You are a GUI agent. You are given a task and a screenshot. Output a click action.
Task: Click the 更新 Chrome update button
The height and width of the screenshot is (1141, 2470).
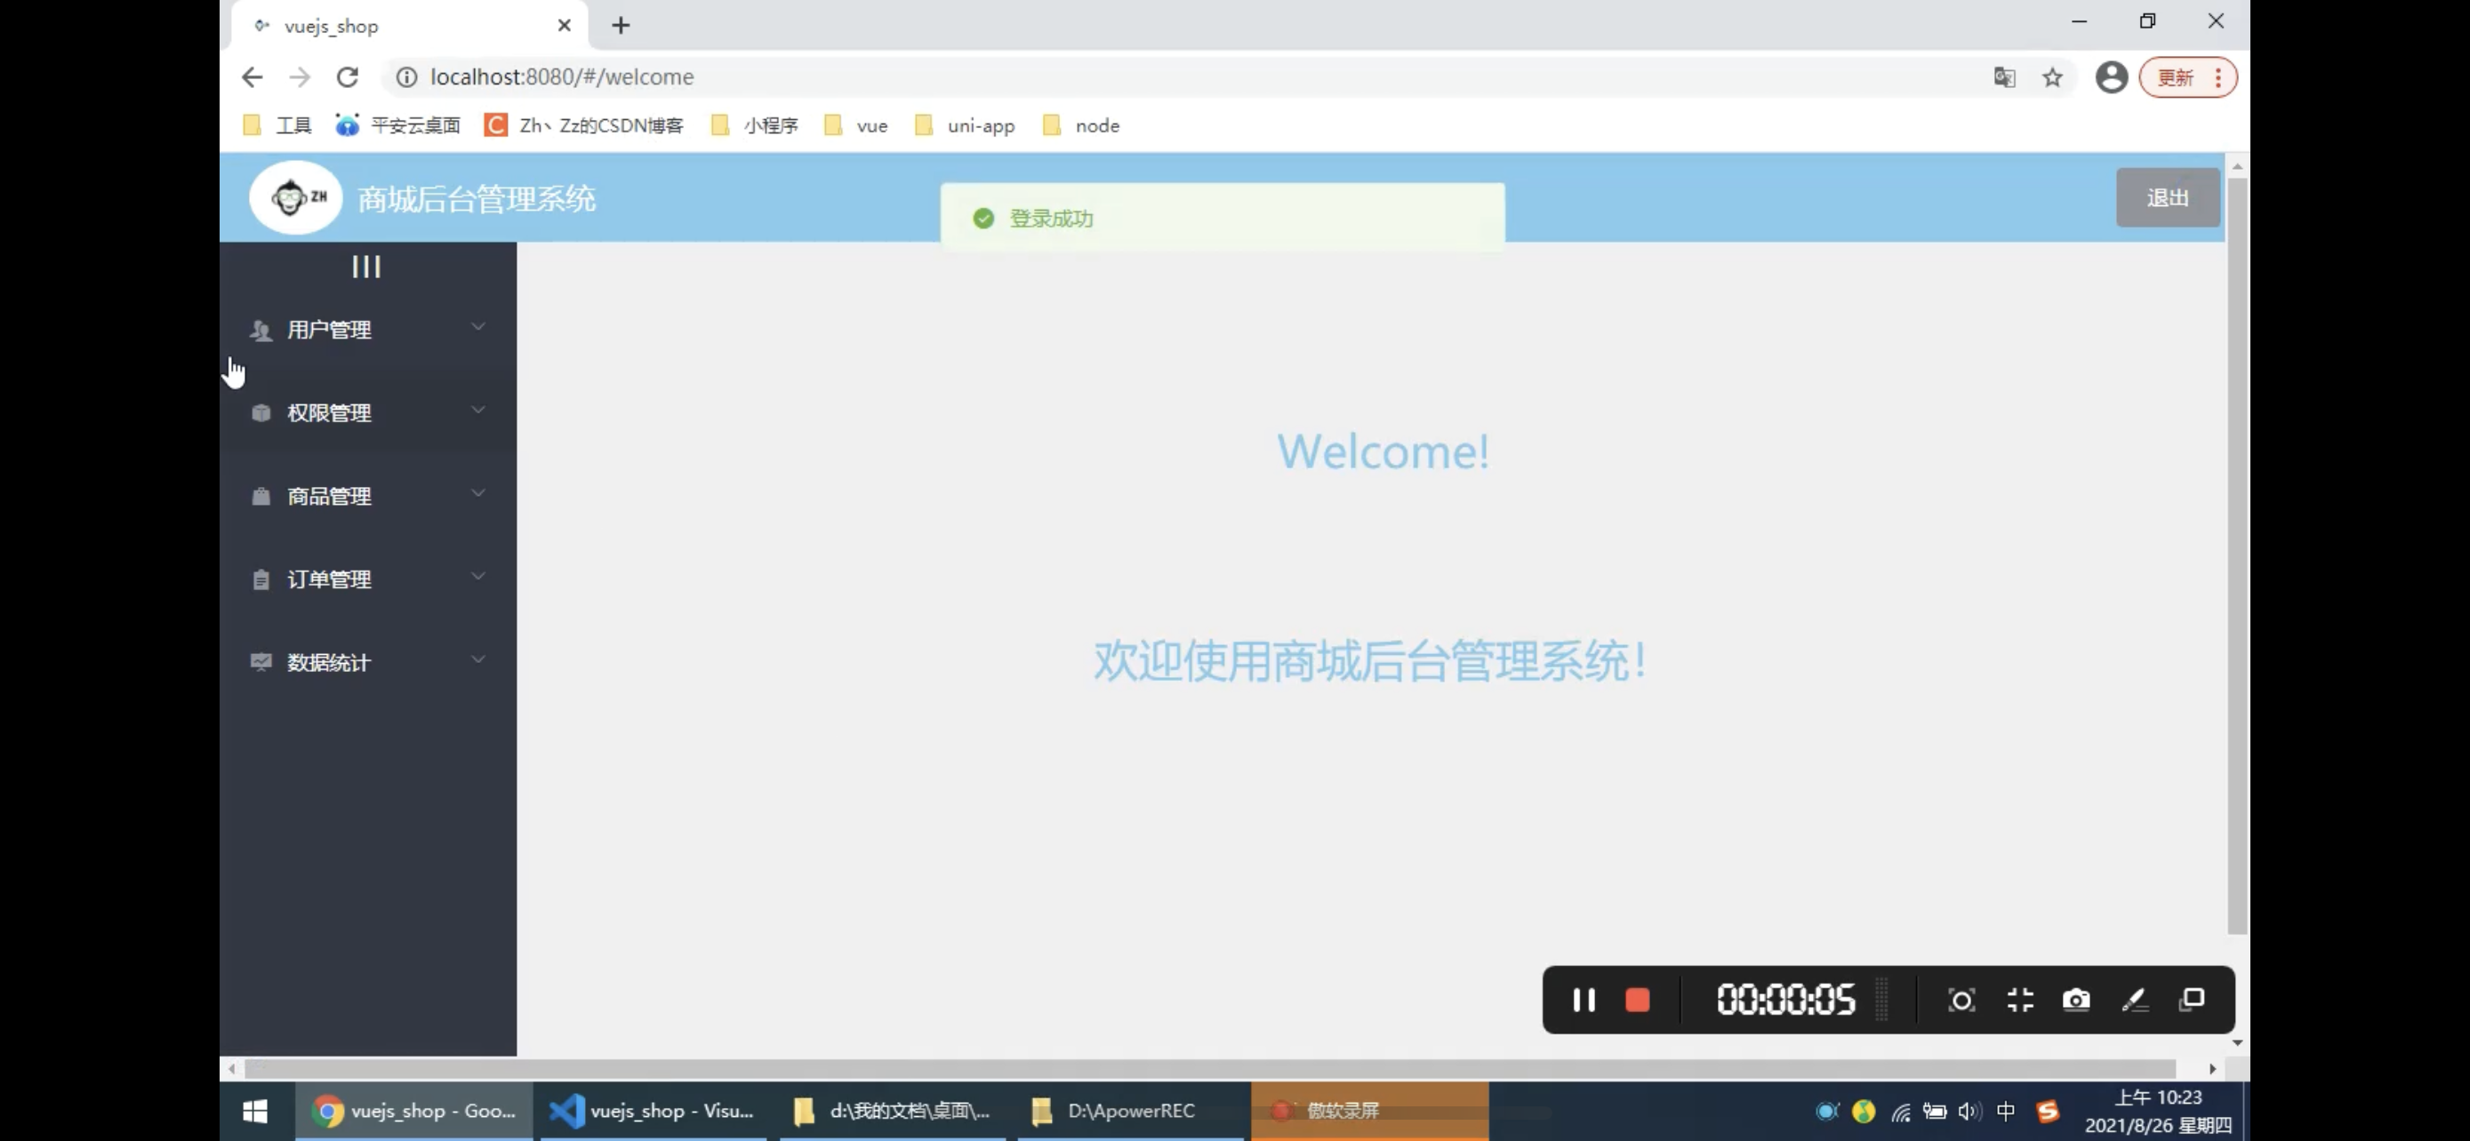coord(2187,77)
